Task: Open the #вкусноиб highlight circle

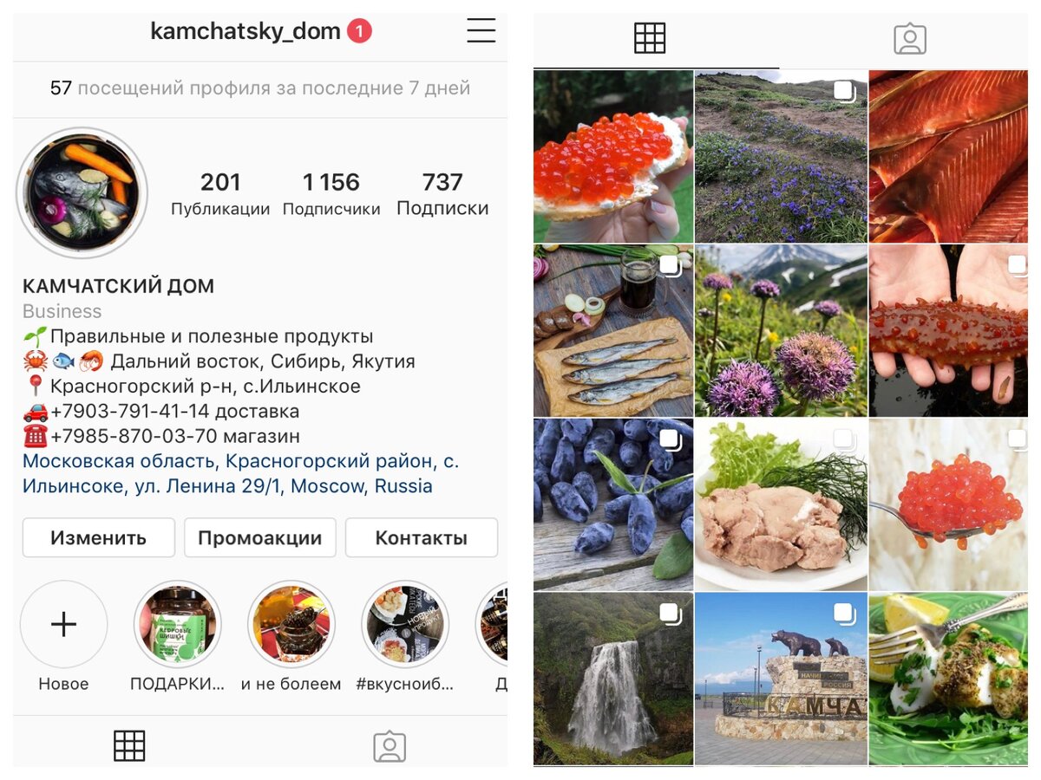Action: [405, 624]
